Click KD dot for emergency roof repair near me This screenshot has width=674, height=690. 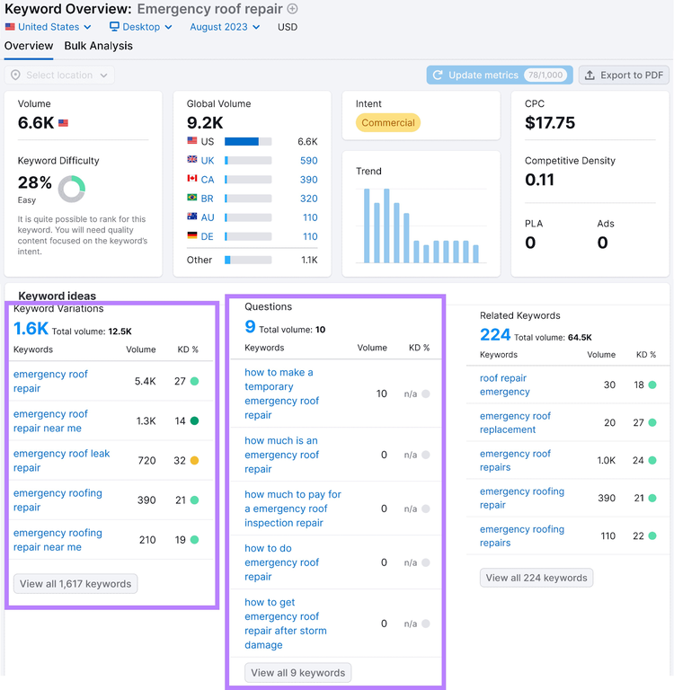pos(194,420)
